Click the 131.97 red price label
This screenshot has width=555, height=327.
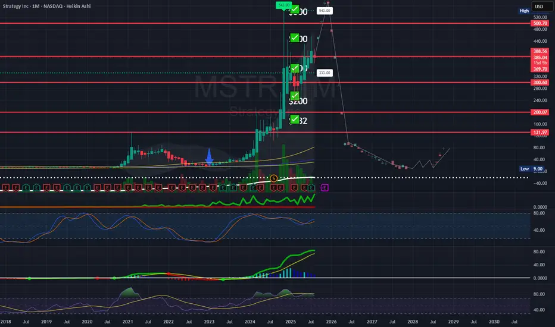540,132
